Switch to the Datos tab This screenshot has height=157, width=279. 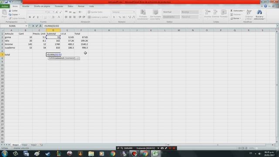71,6
